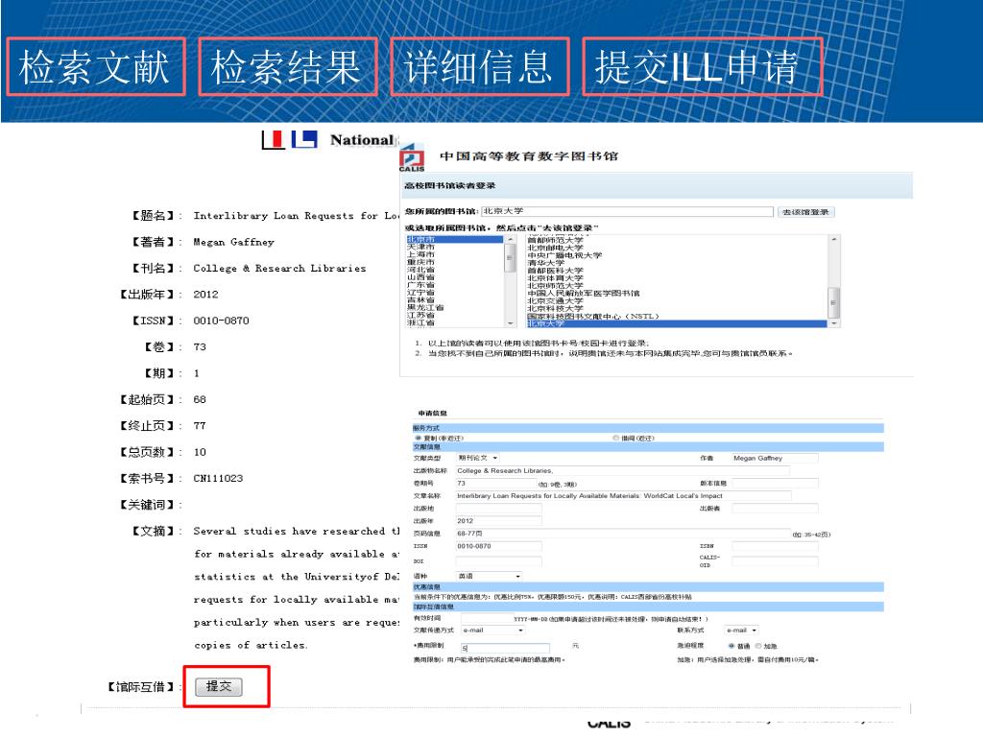
Task: Click the empty ISBN field
Action: pos(775,546)
